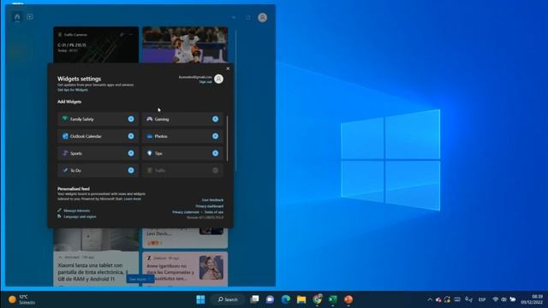Click the Family Safety label
Screen dimensions: 548x308
click(82, 119)
